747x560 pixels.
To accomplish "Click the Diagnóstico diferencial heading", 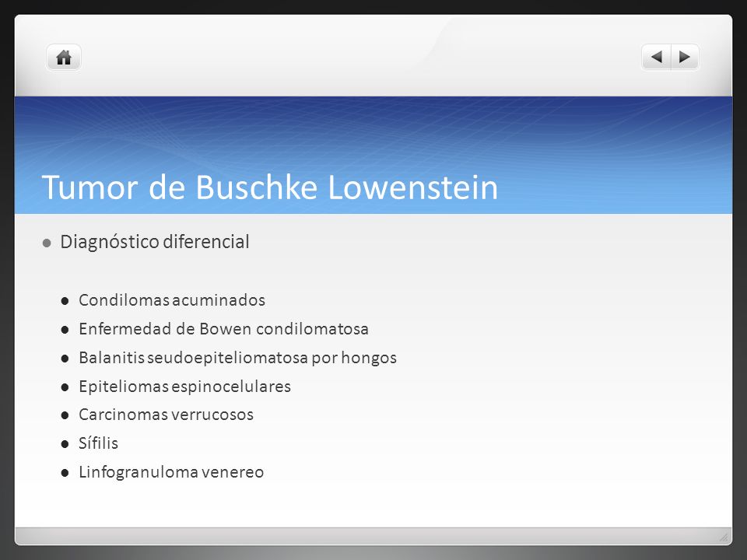I will coord(154,242).
